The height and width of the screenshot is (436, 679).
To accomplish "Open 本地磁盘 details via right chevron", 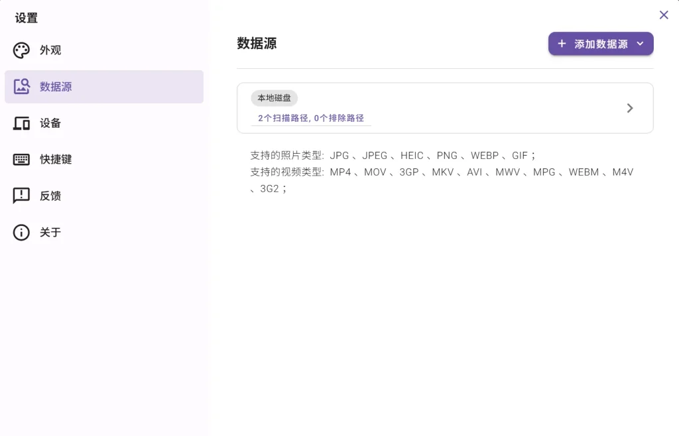I will coord(630,108).
